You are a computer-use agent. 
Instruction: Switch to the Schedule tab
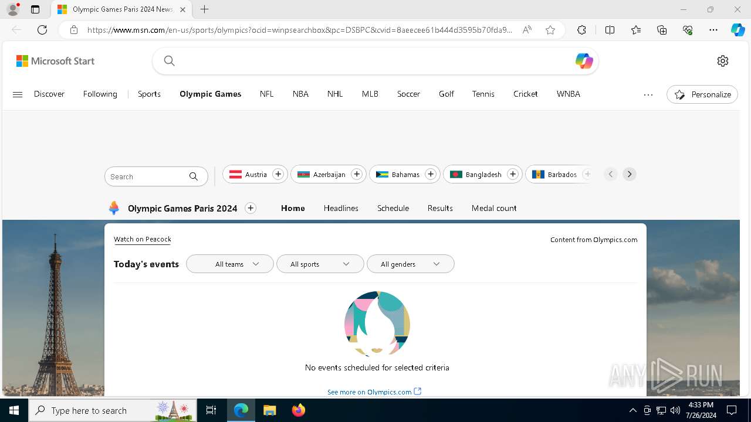click(393, 208)
